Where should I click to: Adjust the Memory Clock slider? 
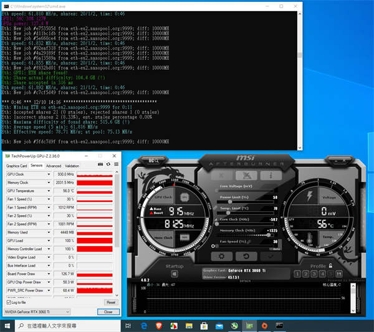246,235
